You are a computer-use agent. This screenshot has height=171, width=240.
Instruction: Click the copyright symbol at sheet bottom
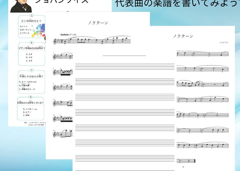point(183,167)
